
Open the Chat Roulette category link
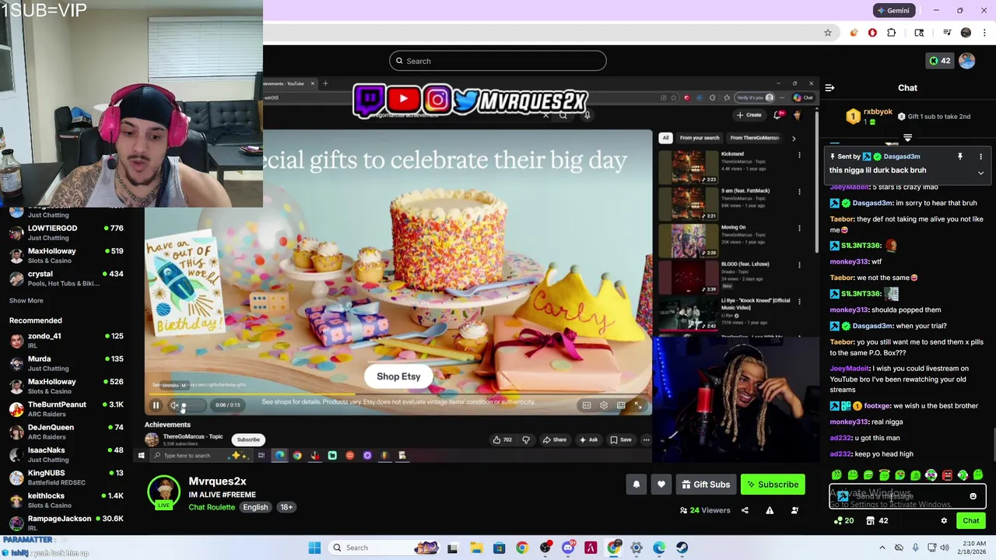coord(212,507)
